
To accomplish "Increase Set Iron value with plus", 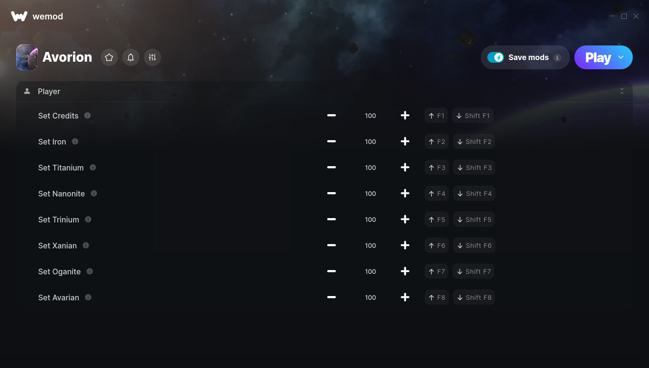I will pyautogui.click(x=405, y=141).
